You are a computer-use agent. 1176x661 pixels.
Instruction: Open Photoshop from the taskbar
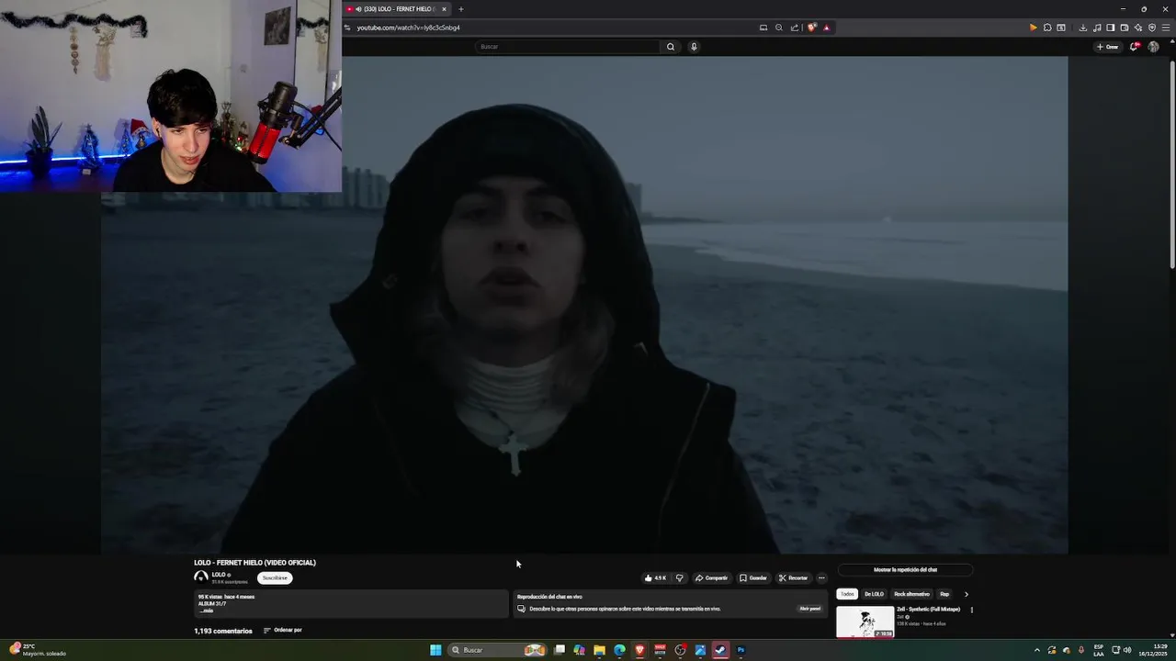pos(741,650)
